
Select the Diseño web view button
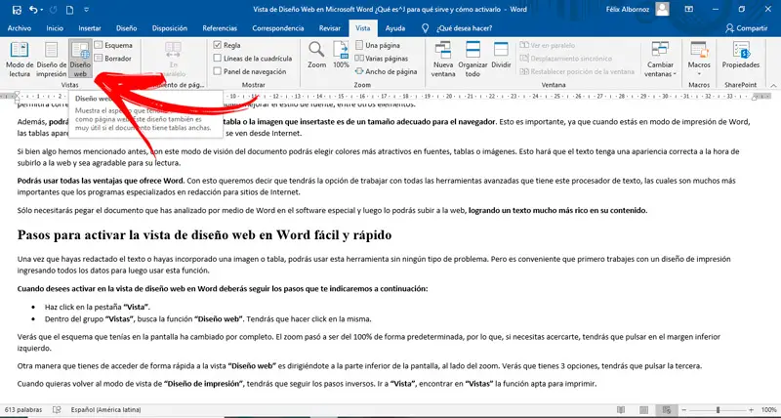(x=80, y=59)
